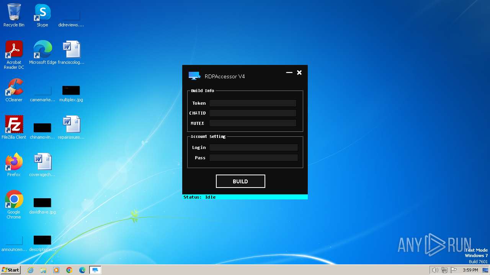Focus the Pass input field
490x275 pixels.
point(253,158)
